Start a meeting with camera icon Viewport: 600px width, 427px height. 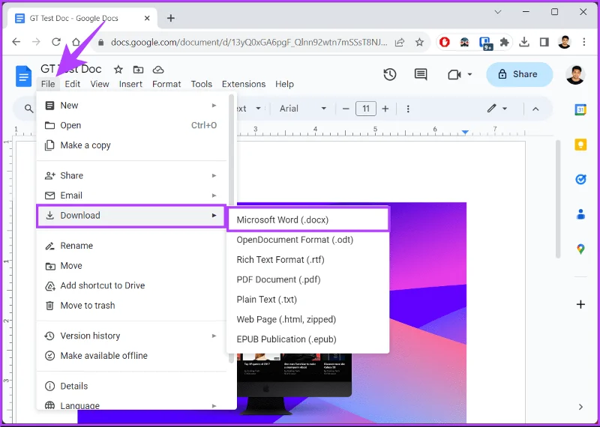click(454, 75)
